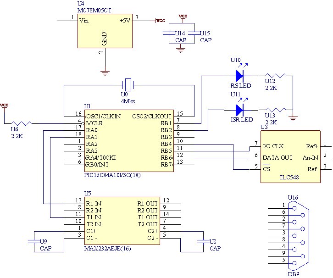Click the OSC2/CLKOUT pin label
This screenshot has height=278, width=333.
[x=152, y=117]
